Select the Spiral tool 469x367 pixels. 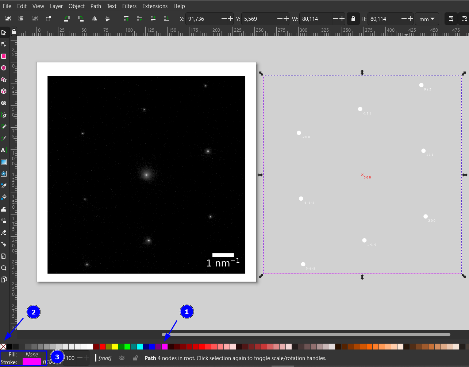click(x=4, y=103)
